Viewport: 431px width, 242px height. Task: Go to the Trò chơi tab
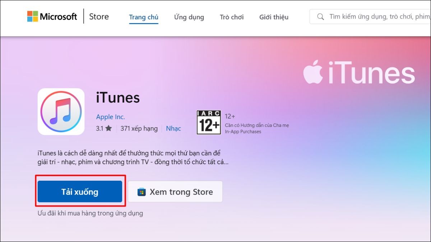pyautogui.click(x=232, y=17)
